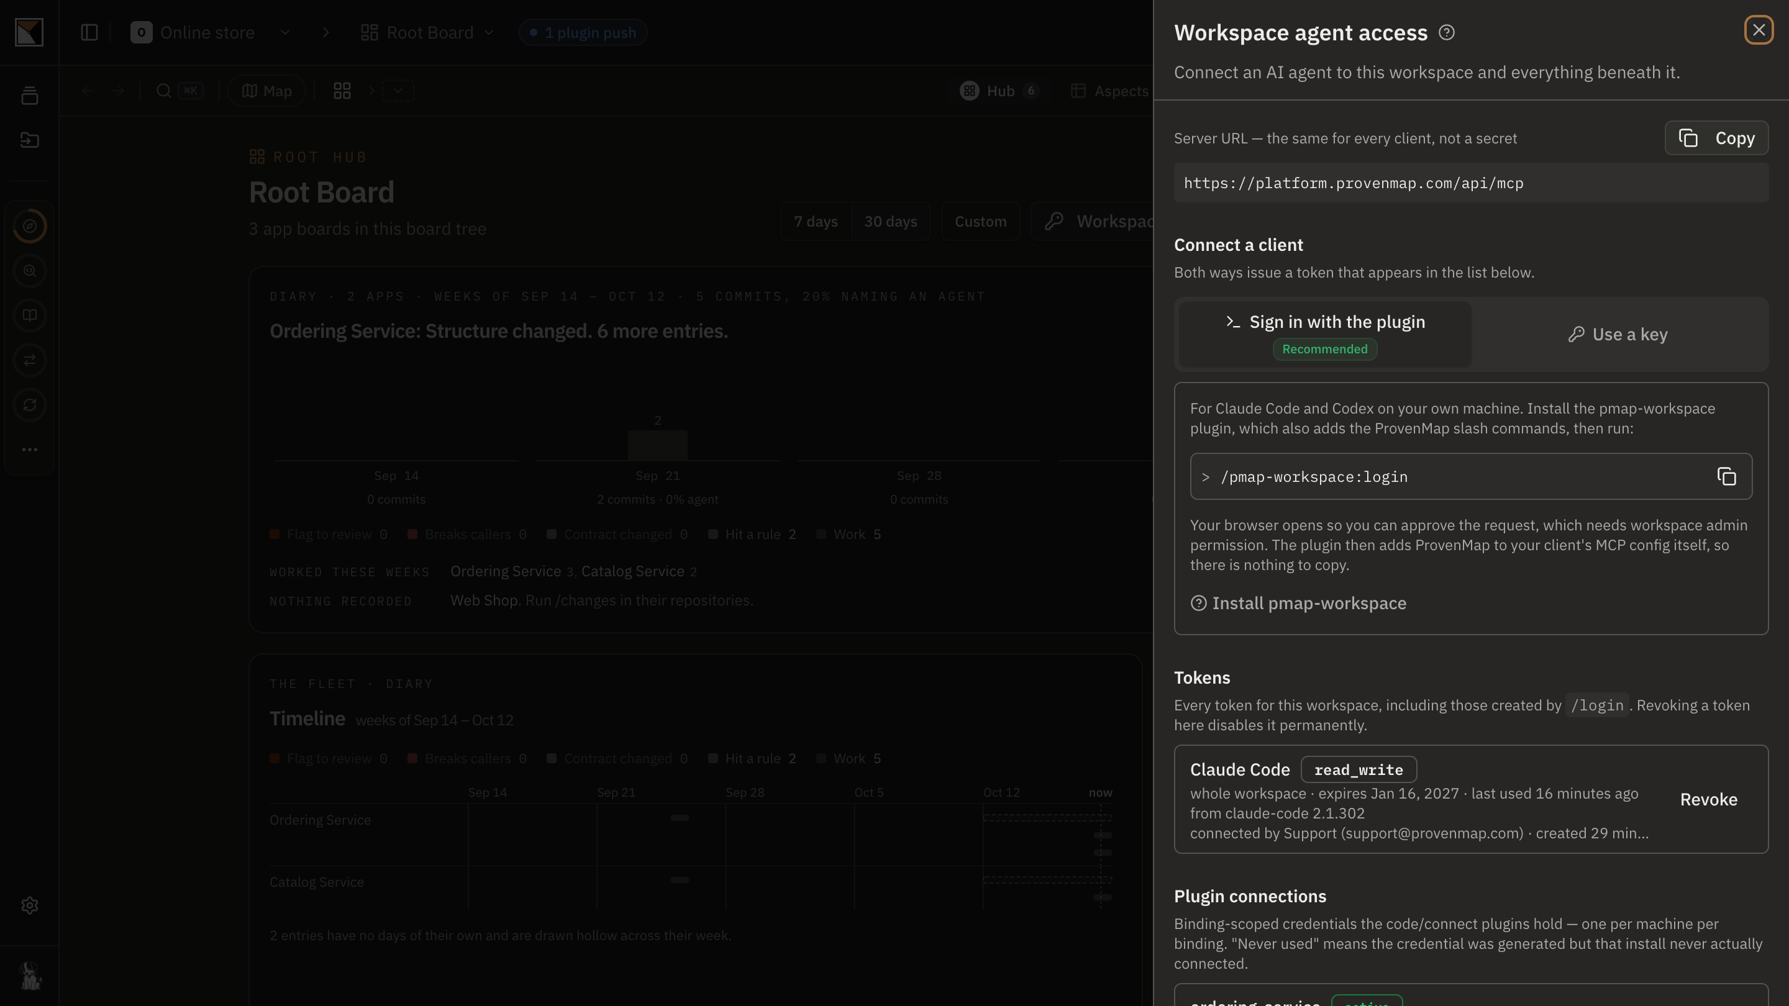1789x1006 pixels.
Task: Open the three-dot more sidebar menu
Action: coord(29,449)
